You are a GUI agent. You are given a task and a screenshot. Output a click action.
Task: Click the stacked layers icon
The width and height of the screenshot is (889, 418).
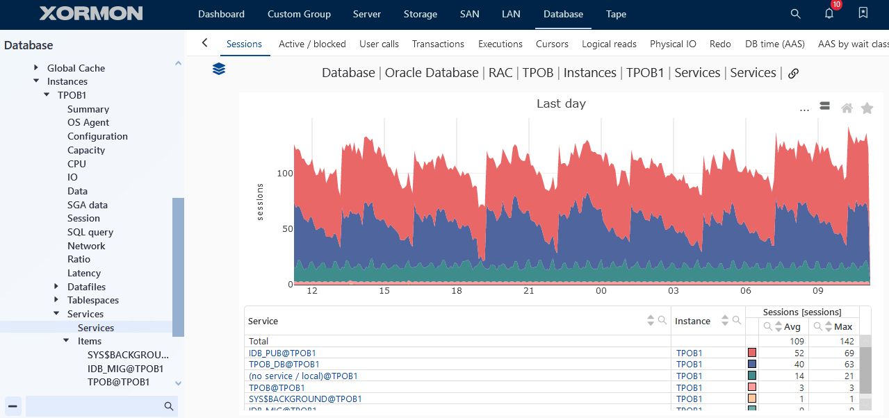point(219,69)
